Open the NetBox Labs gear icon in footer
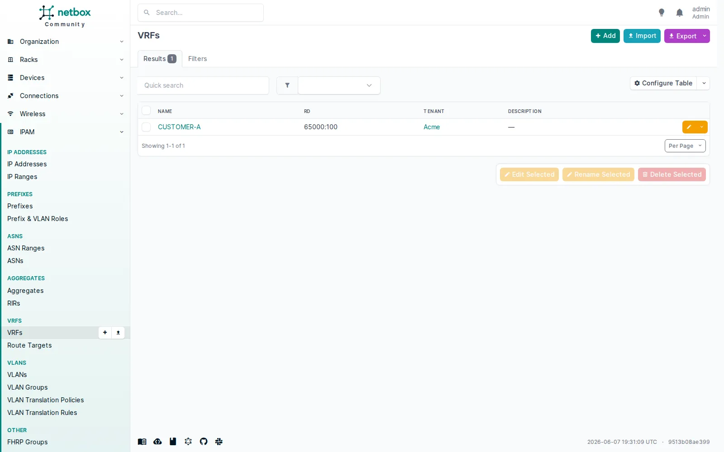 click(188, 442)
